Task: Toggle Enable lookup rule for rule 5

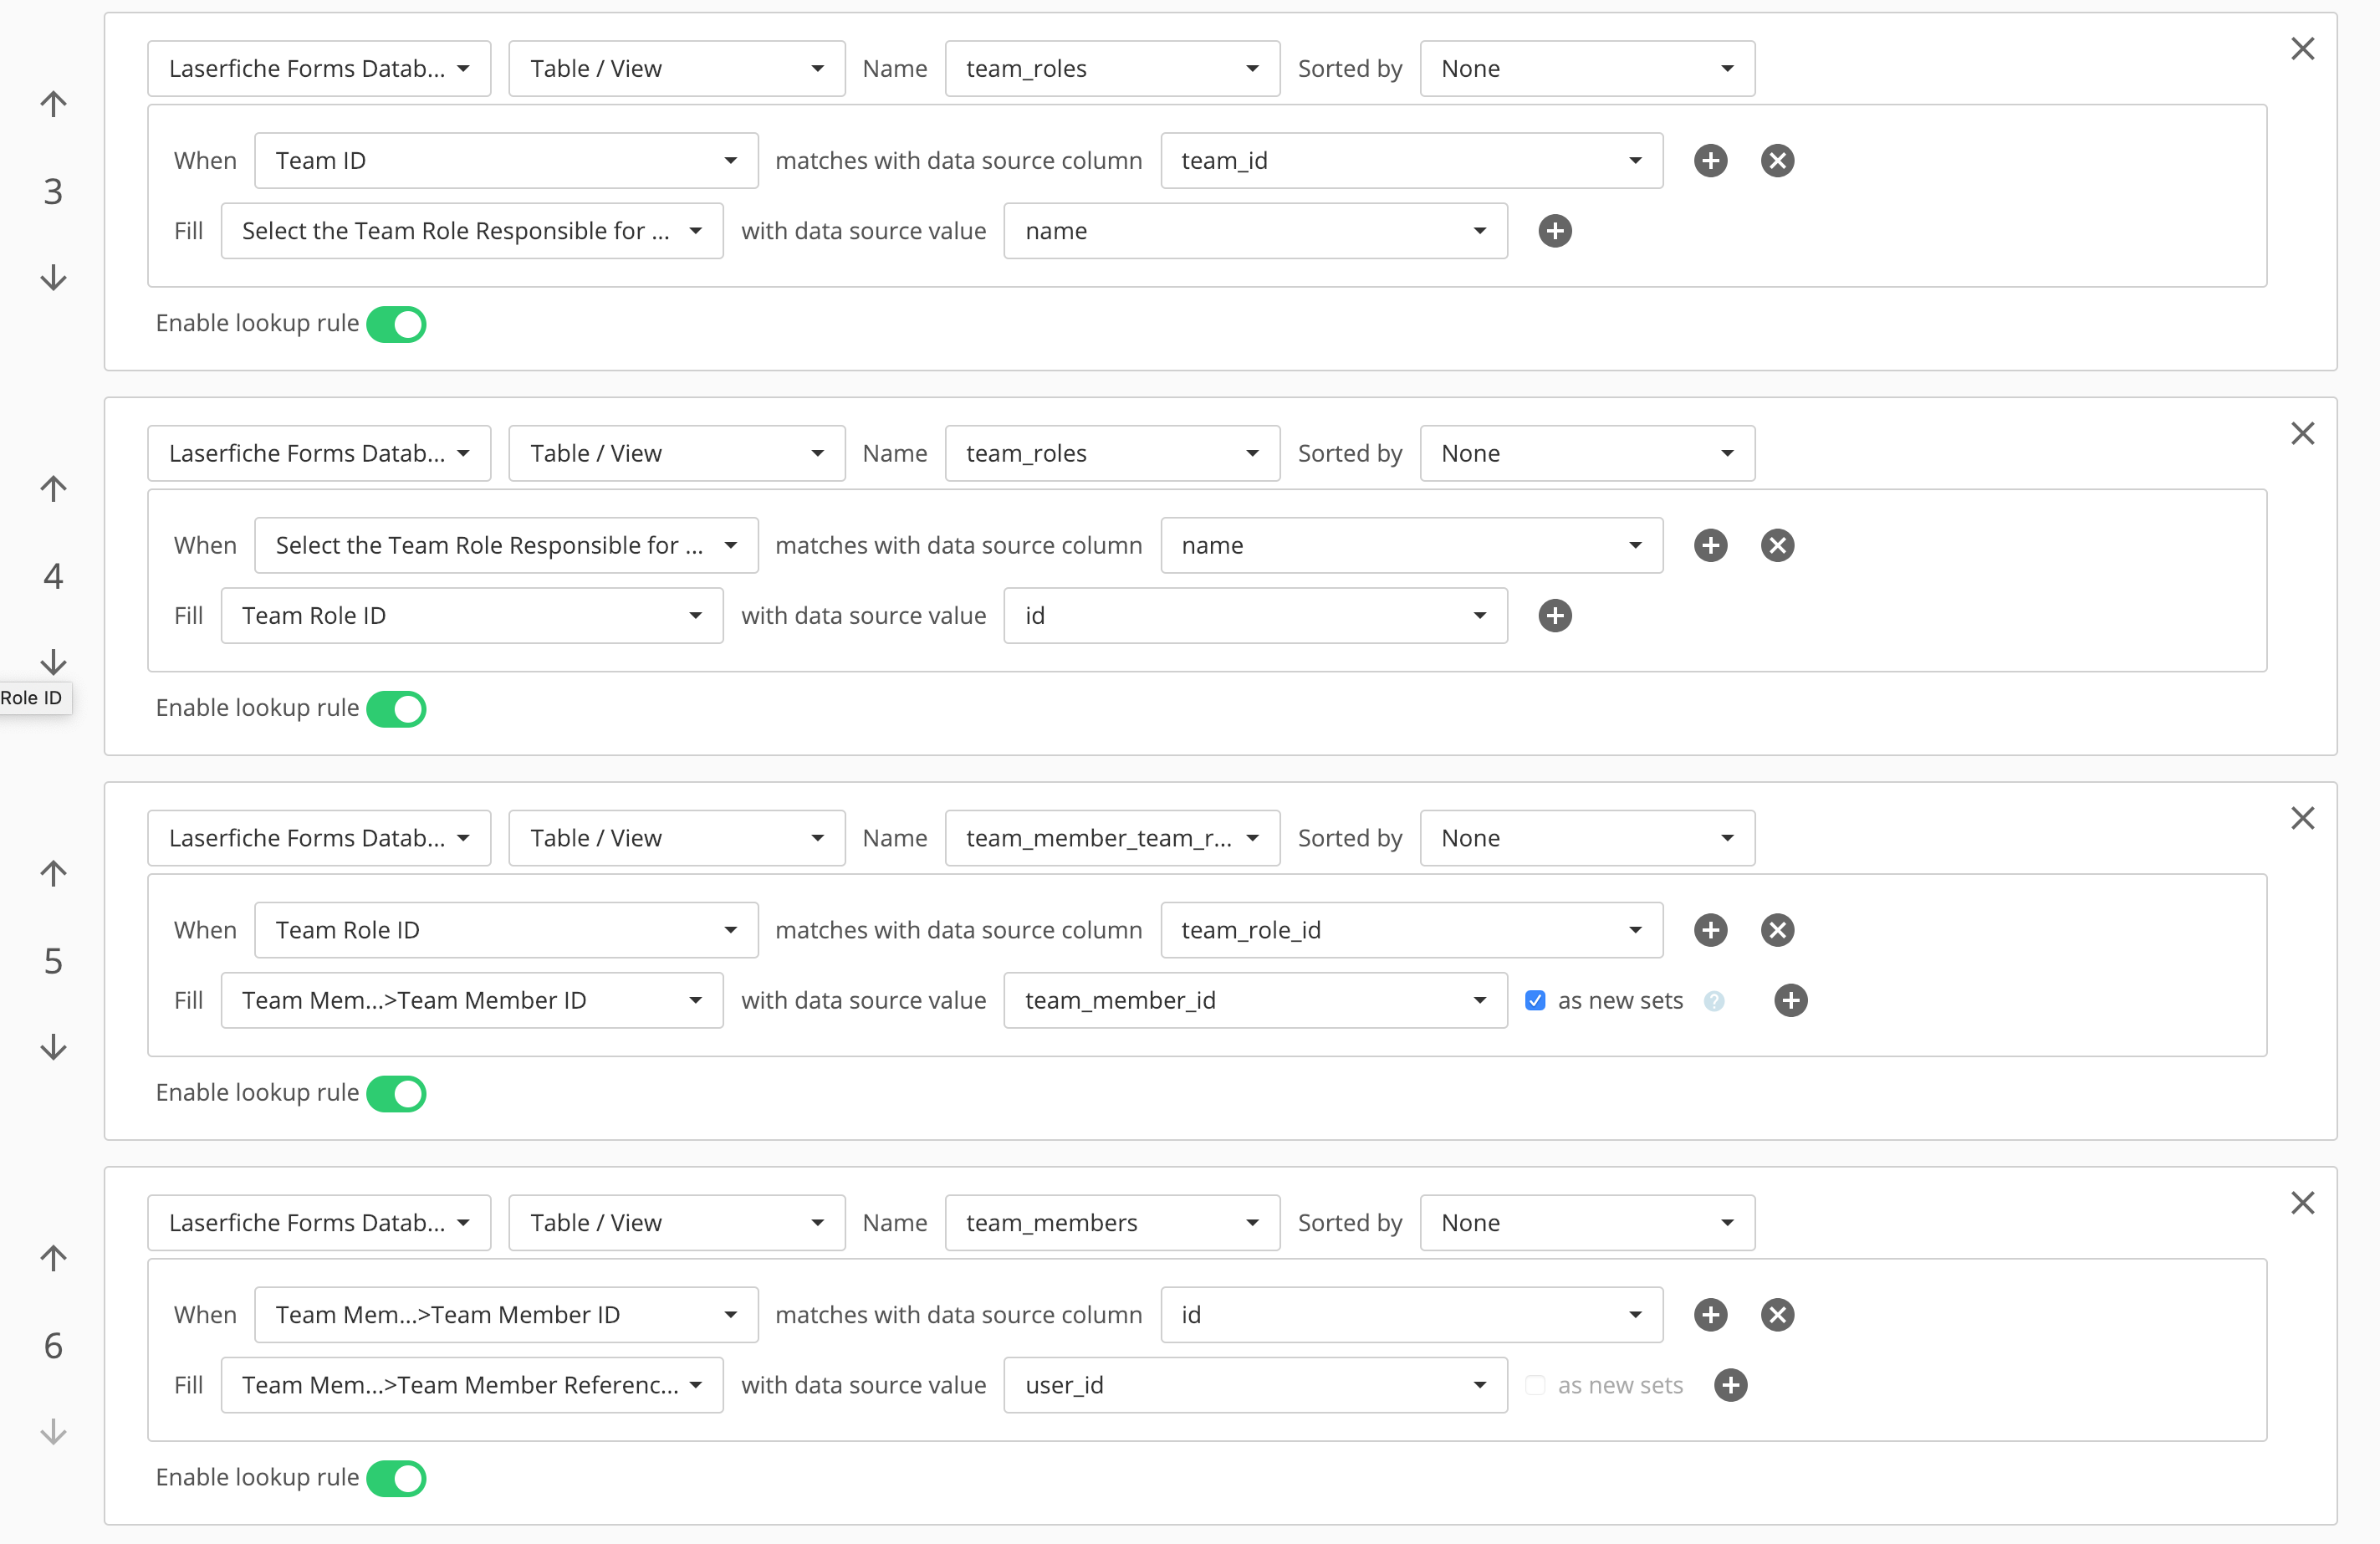Action: point(397,1093)
